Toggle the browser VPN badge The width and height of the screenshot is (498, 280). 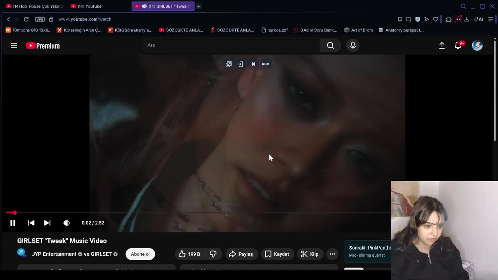tap(40, 19)
